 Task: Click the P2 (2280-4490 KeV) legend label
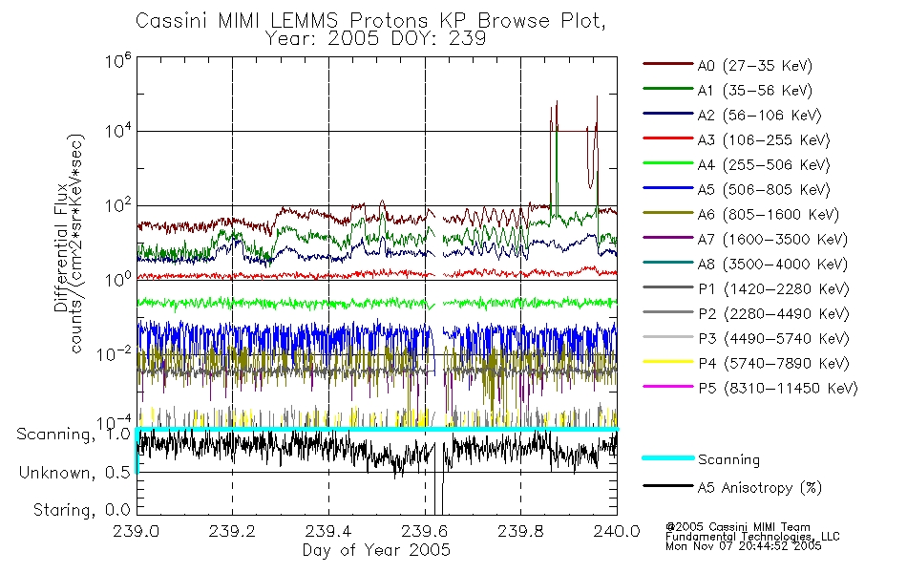[774, 314]
